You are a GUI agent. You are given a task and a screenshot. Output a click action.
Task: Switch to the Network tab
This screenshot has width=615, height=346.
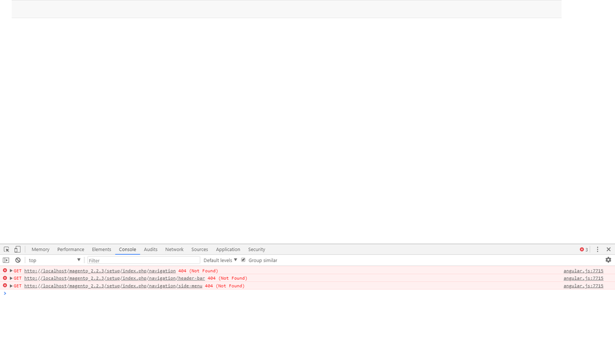pyautogui.click(x=174, y=250)
